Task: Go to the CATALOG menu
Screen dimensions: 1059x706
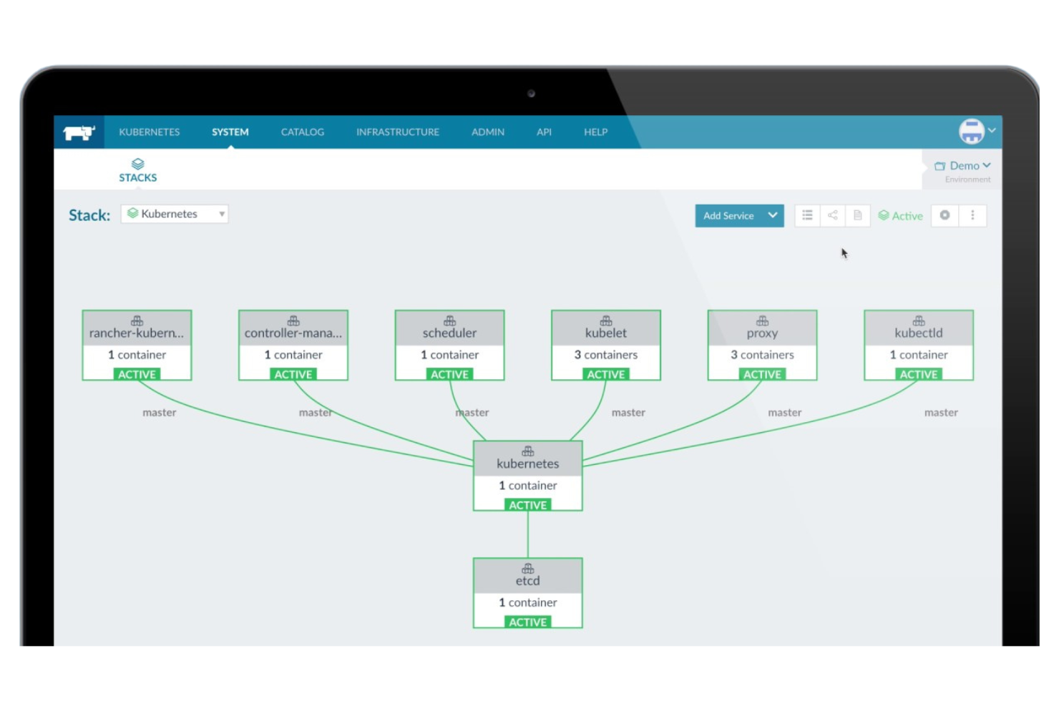Action: point(302,132)
